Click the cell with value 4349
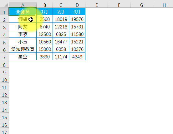173x134 pixels. (x=77, y=57)
